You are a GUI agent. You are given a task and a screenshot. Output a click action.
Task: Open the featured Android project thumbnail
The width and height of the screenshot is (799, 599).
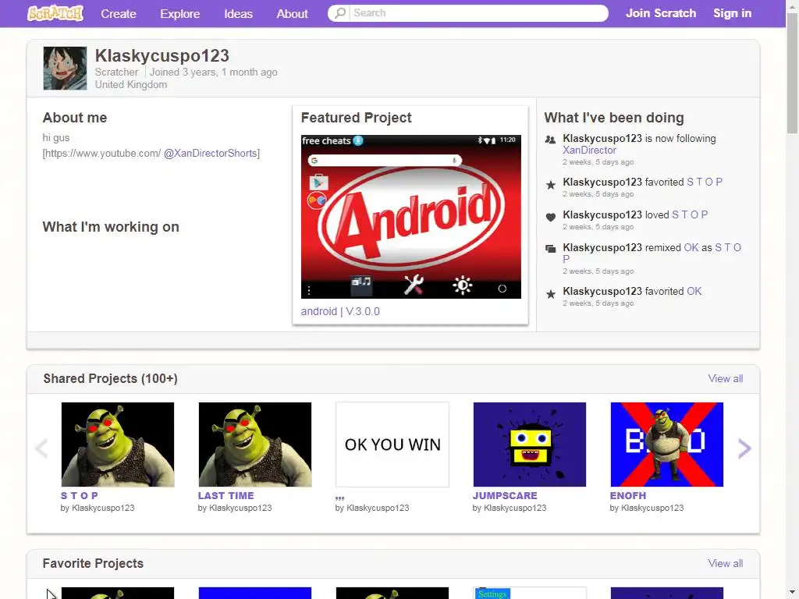tap(410, 217)
